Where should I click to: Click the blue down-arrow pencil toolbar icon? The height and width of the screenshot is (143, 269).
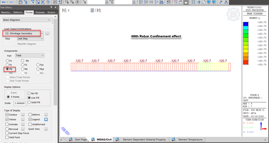(60, 2)
